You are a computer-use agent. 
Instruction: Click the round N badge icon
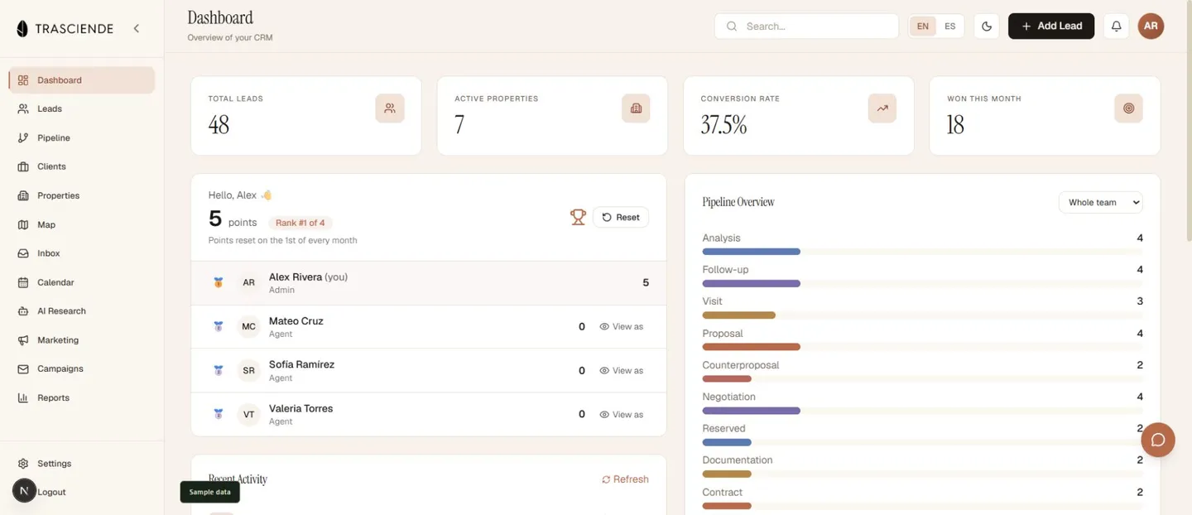coord(24,491)
